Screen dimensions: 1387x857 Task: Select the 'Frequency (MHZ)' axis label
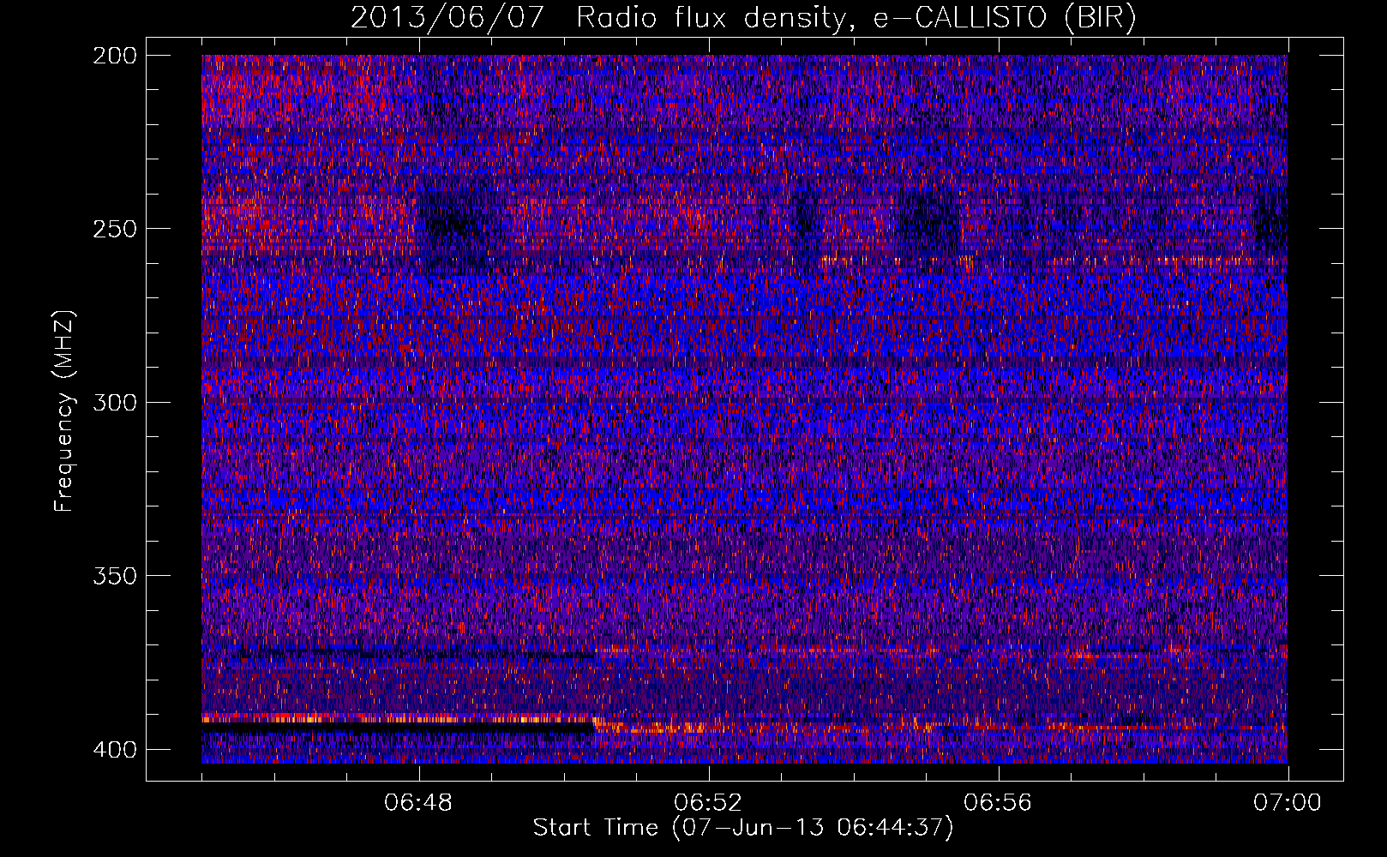[x=64, y=411]
